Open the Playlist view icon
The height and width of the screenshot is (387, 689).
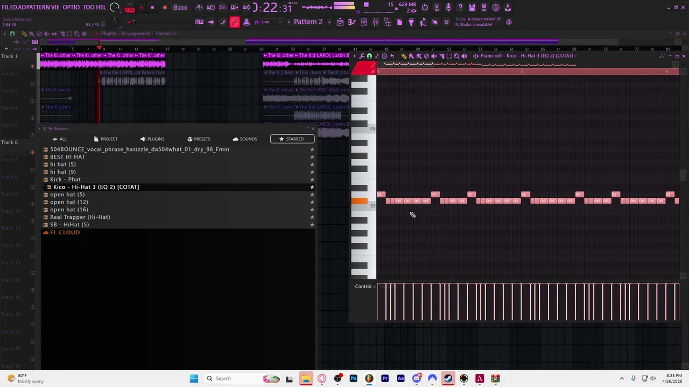point(340,22)
